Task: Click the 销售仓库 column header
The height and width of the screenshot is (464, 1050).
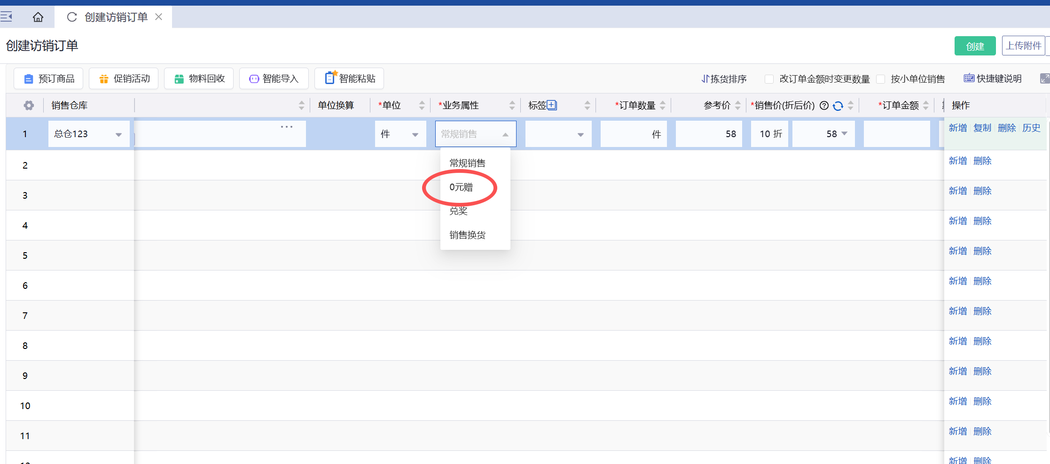Action: pyautogui.click(x=70, y=105)
